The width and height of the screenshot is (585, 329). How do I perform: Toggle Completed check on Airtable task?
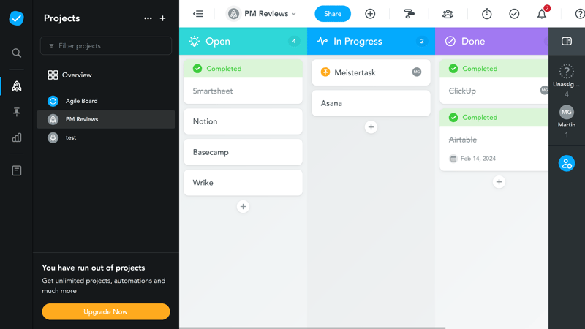coord(453,118)
